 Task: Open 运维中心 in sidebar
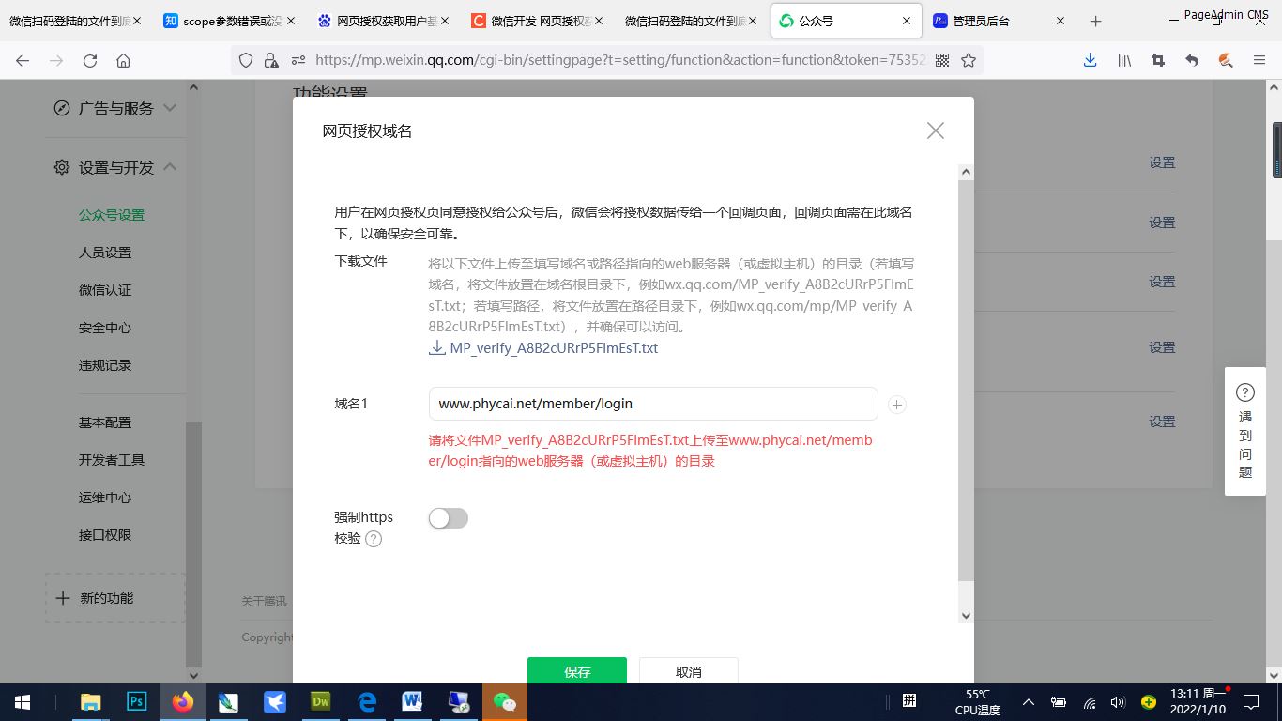tap(105, 498)
